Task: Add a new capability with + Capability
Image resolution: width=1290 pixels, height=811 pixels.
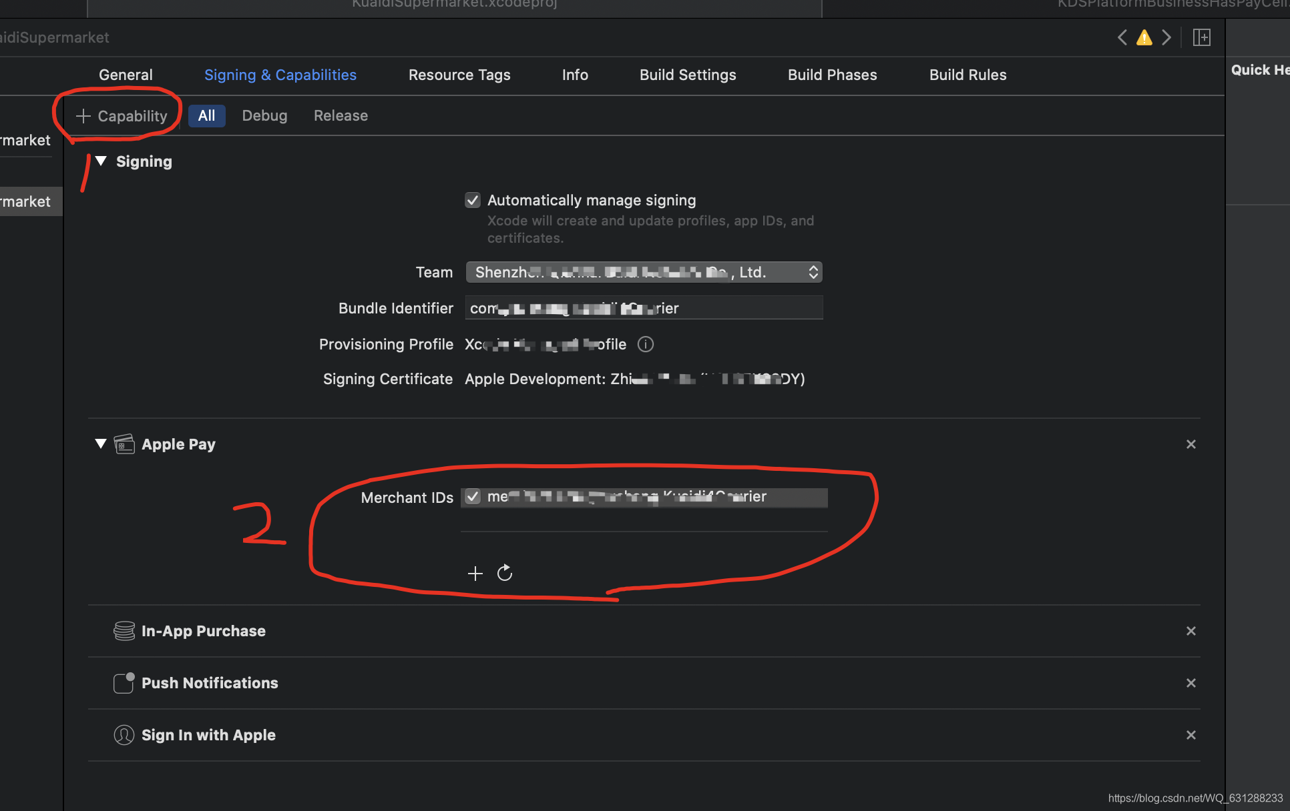Action: click(122, 116)
